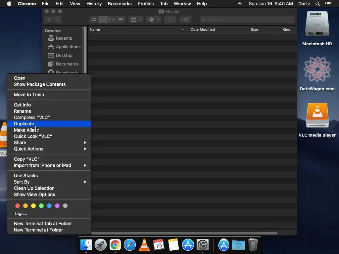Screen dimensions: 339x254
Task: Open Applications folder stack in Dock
Action: [x=224, y=245]
